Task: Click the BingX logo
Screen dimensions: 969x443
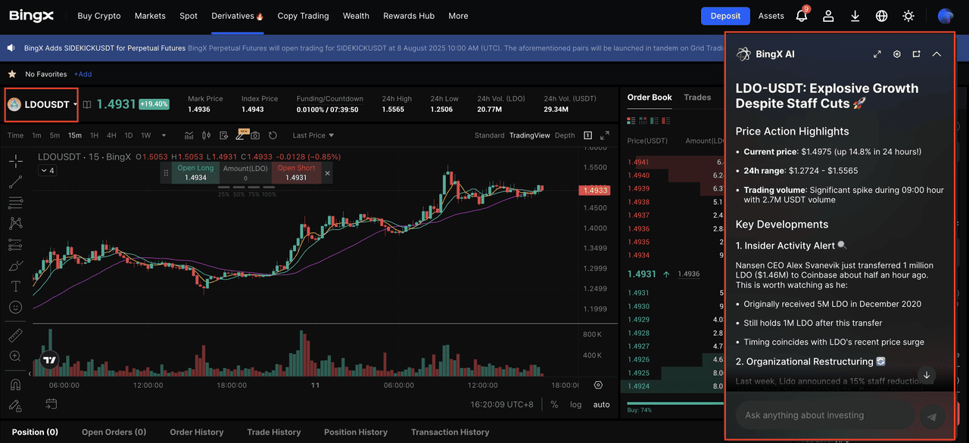Action: [x=33, y=16]
